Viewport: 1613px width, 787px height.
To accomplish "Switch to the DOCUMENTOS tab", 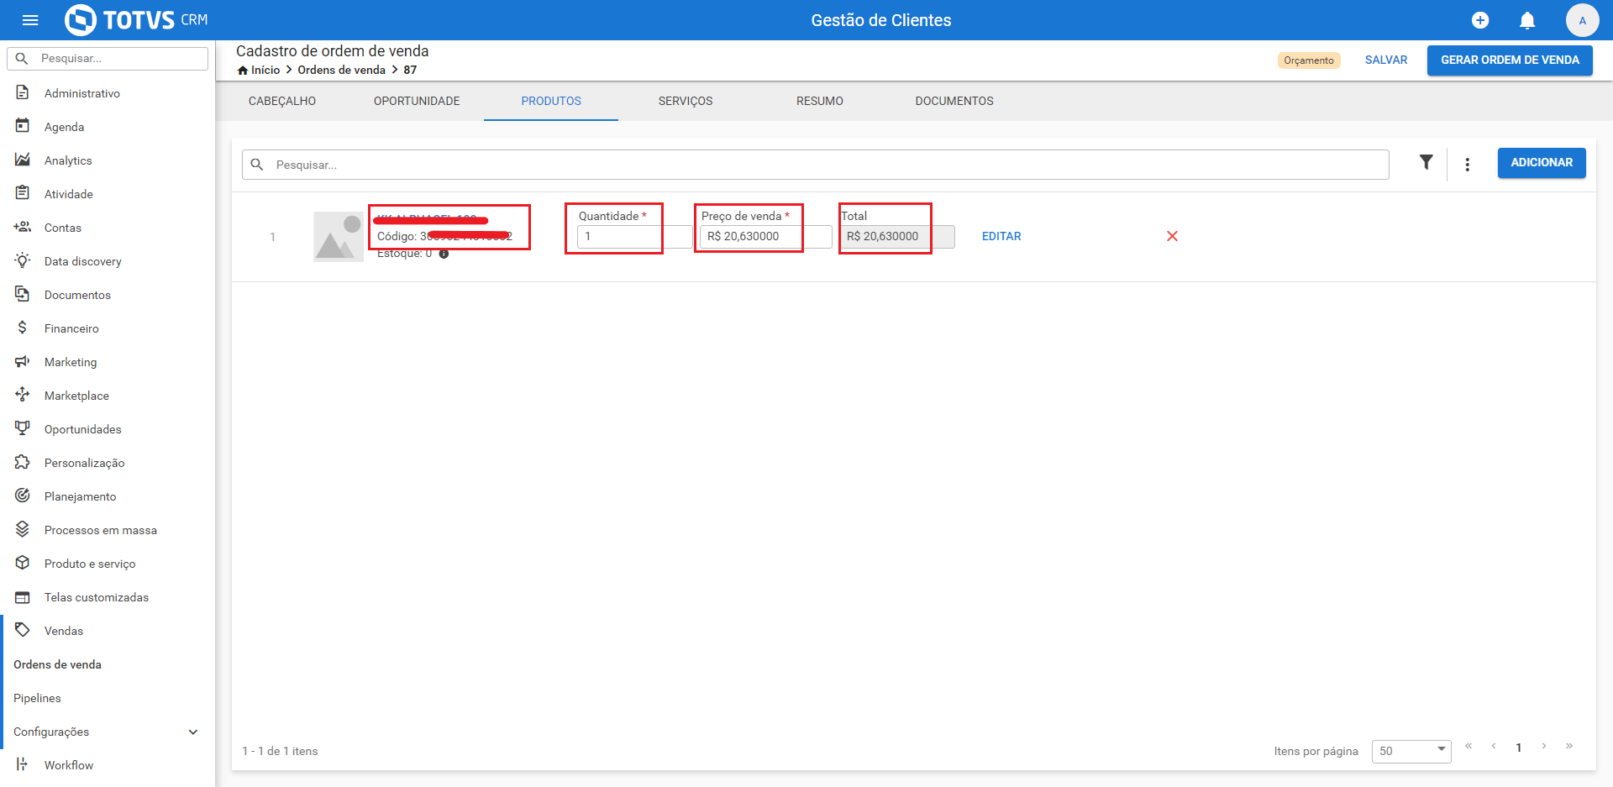I will click(954, 101).
